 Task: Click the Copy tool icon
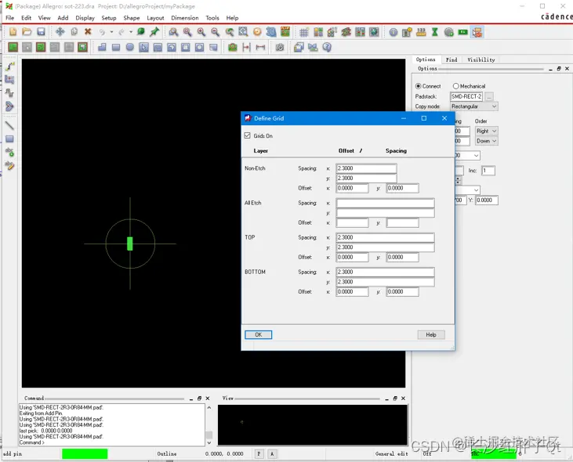click(74, 32)
